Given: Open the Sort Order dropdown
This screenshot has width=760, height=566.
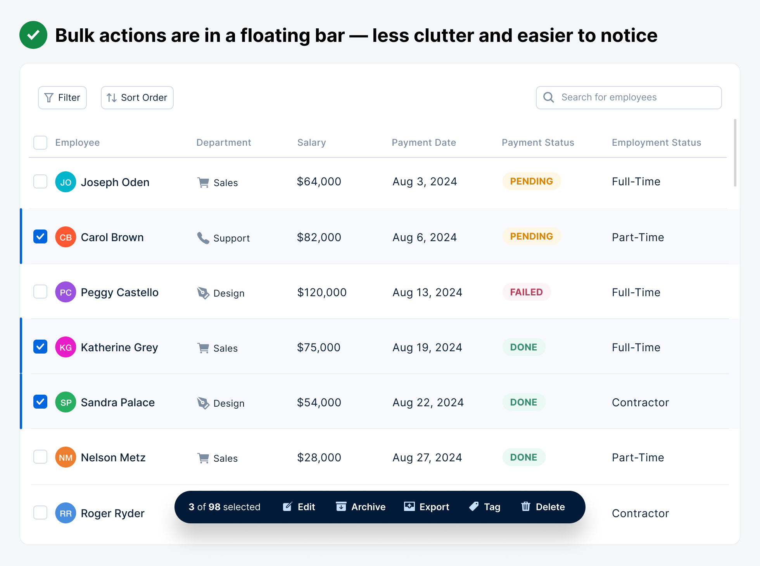Looking at the screenshot, I should (x=137, y=98).
